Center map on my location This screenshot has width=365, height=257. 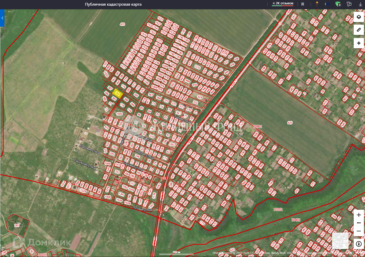[x=359, y=43]
